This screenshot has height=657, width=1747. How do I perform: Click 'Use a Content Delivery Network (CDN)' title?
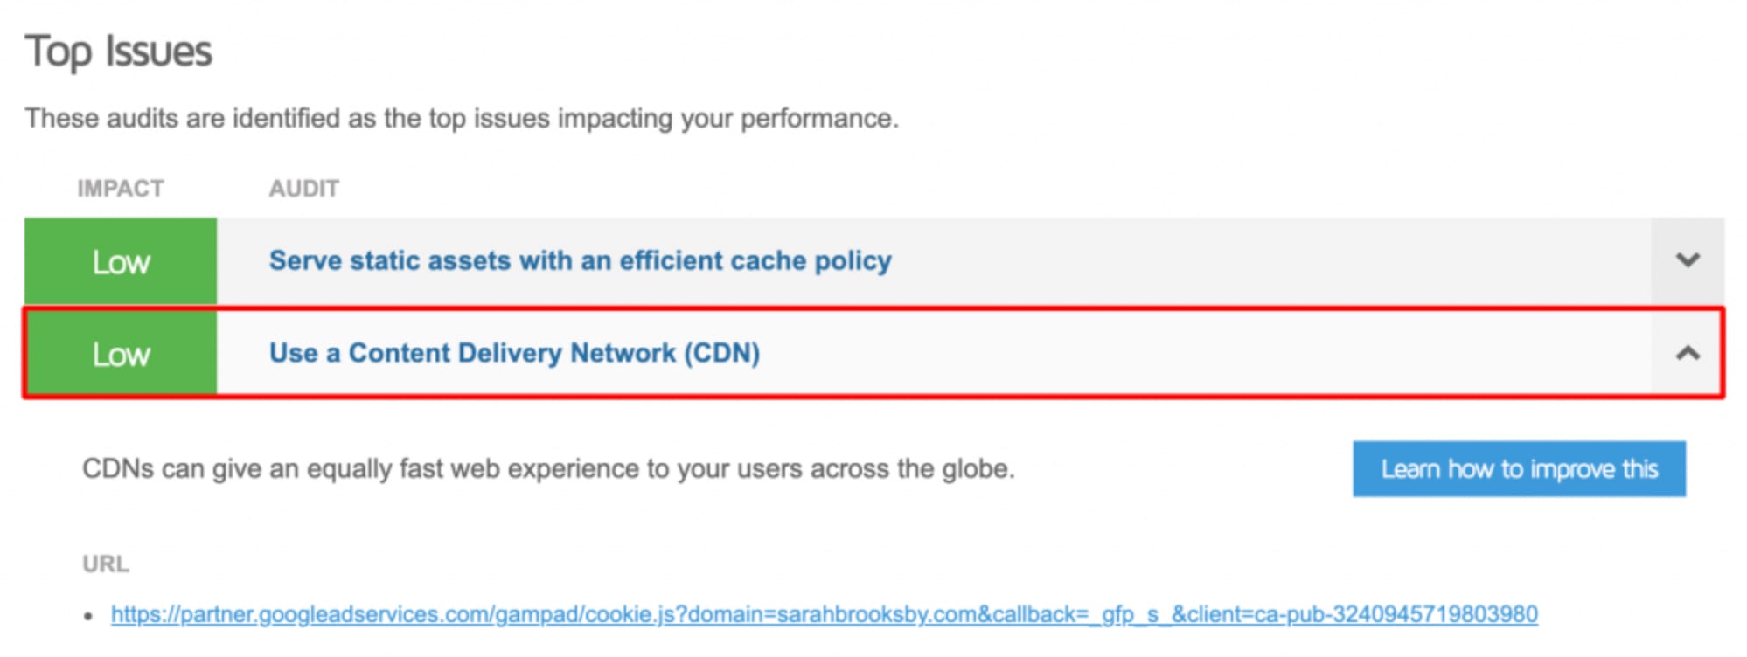tap(514, 353)
